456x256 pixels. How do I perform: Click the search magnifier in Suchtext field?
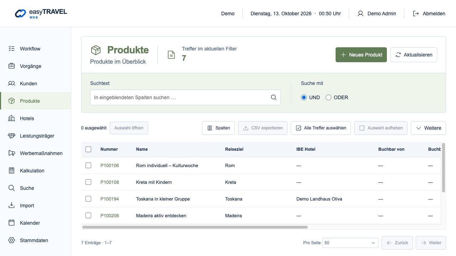pyautogui.click(x=274, y=97)
